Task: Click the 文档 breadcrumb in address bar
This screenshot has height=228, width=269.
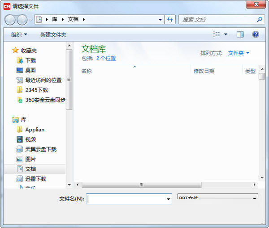Action: click(x=73, y=19)
